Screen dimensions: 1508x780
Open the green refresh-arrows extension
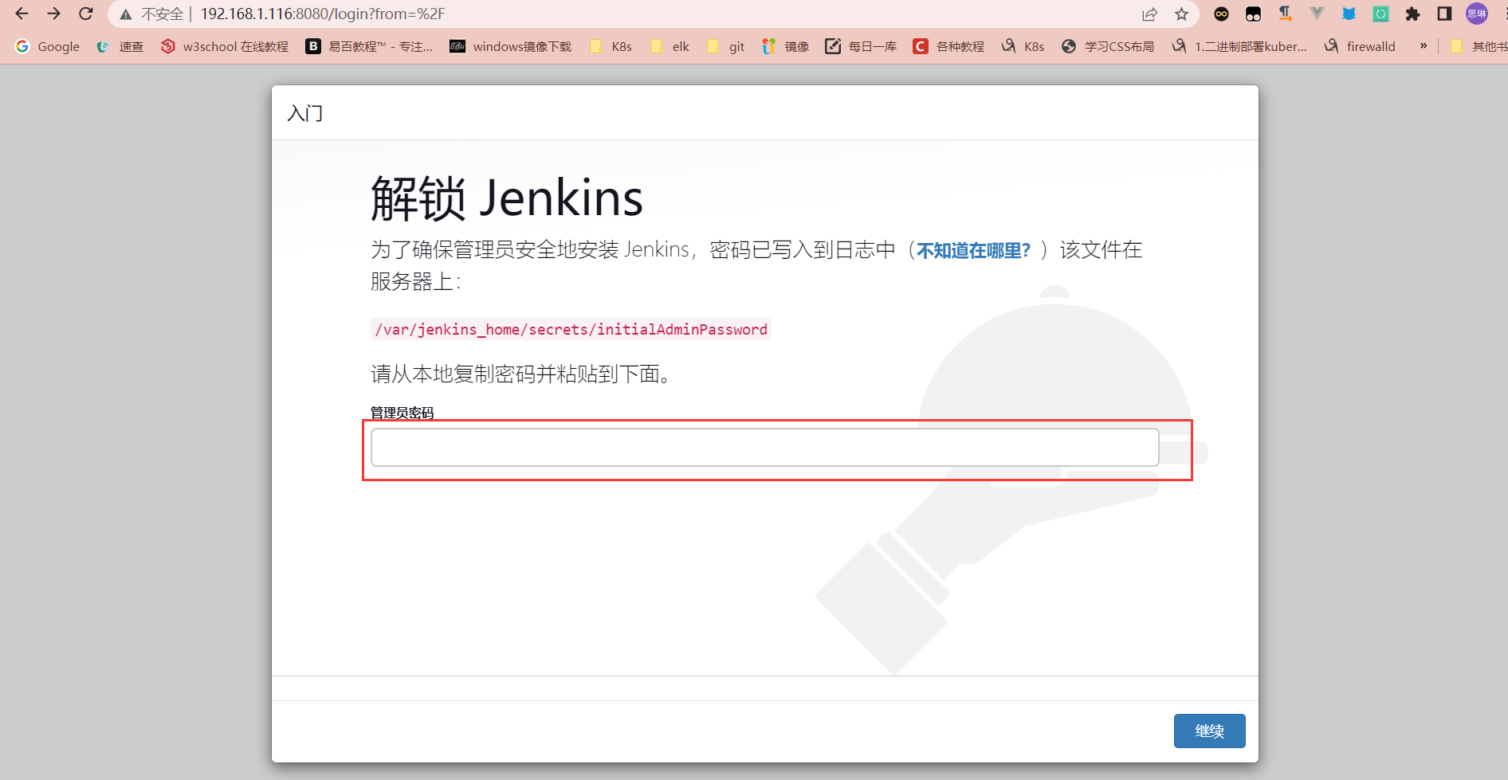1380,14
